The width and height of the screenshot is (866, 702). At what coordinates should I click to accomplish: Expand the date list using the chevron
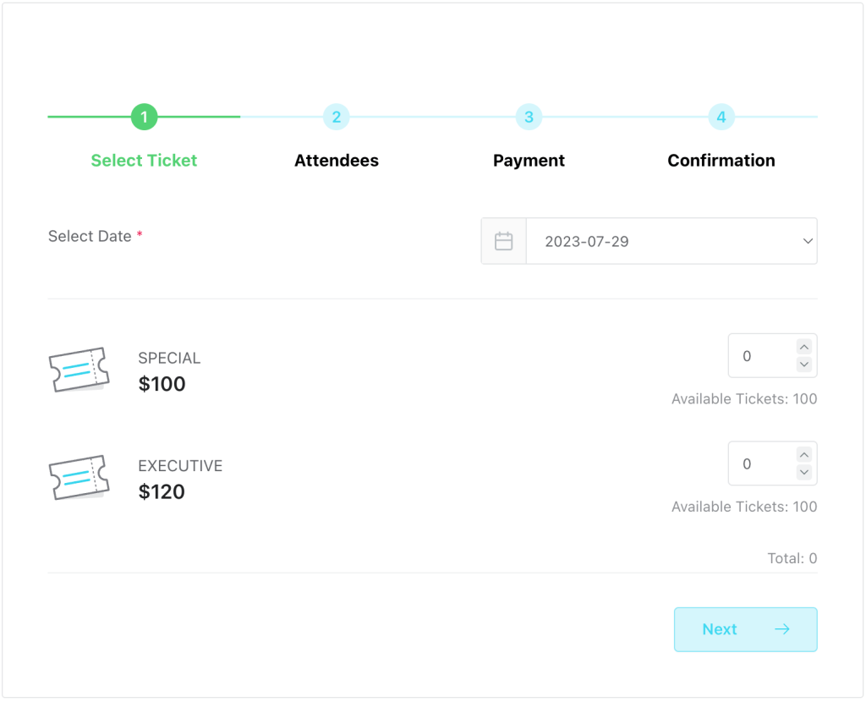tap(807, 241)
